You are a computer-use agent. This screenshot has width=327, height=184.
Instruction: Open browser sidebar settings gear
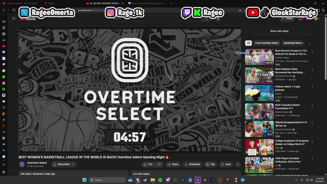[4, 172]
